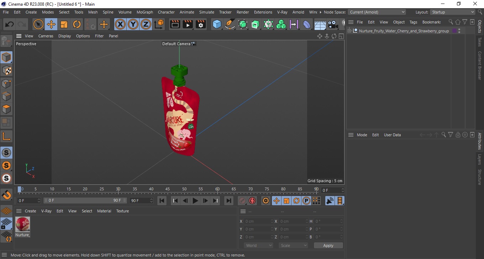
Task: Open Edit Render Settings gear icon
Action: coord(201,25)
